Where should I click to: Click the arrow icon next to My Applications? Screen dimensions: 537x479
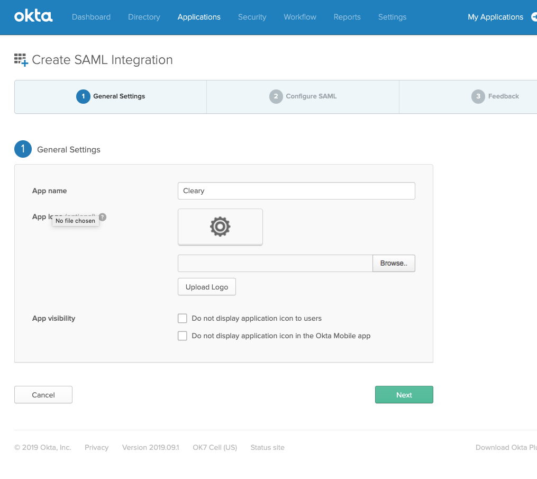point(534,17)
